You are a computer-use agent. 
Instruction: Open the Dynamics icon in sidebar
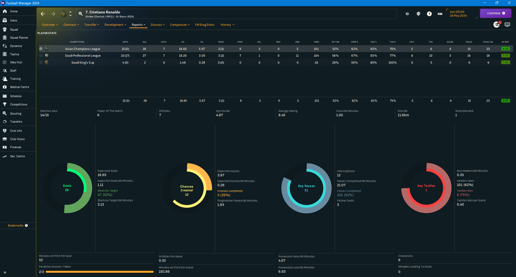(x=5, y=46)
